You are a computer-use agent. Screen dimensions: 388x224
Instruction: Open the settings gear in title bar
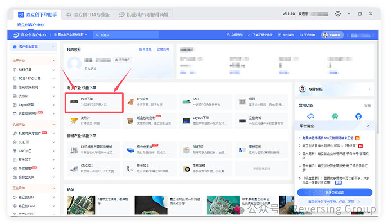click(x=338, y=14)
